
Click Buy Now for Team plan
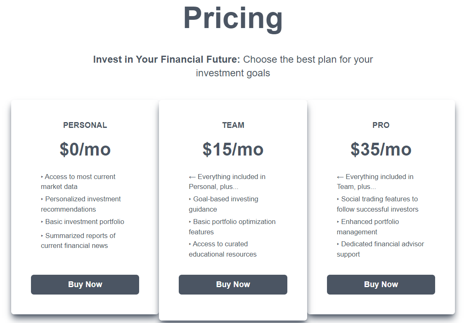coord(233,285)
